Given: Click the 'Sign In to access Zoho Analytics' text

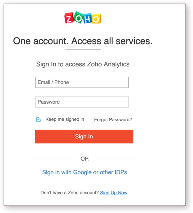Looking at the screenshot, I should (x=83, y=64).
